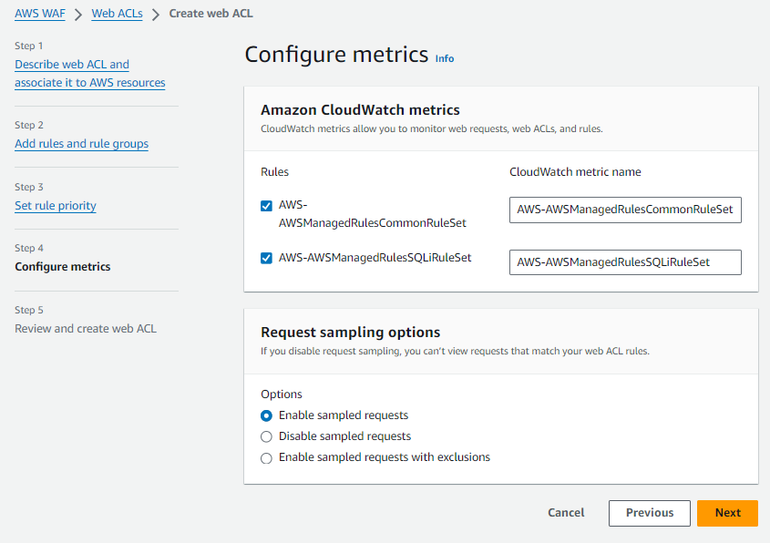Open Add rules and rule groups step
770x543 pixels.
(81, 144)
